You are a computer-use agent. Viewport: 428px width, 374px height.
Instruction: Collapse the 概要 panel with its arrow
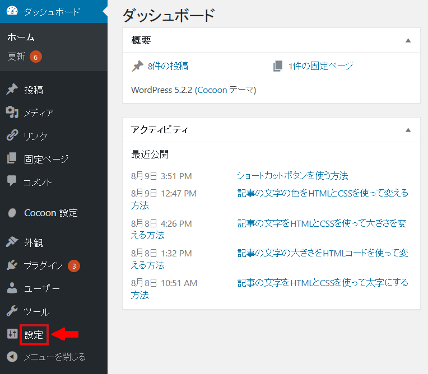coord(408,41)
